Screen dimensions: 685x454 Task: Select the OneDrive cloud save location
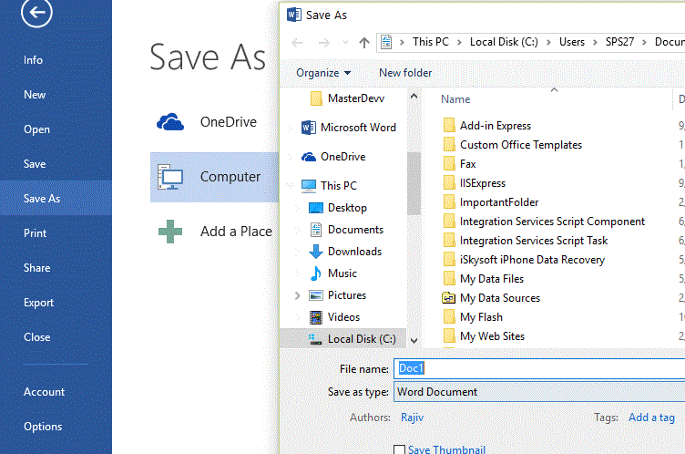pyautogui.click(x=214, y=122)
